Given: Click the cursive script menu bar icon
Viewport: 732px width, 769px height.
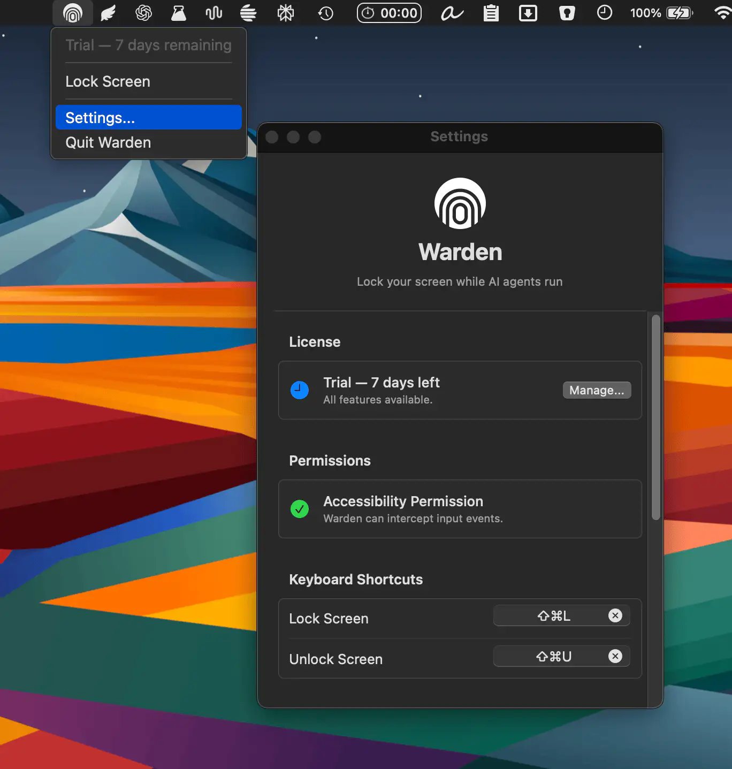Looking at the screenshot, I should [x=452, y=13].
